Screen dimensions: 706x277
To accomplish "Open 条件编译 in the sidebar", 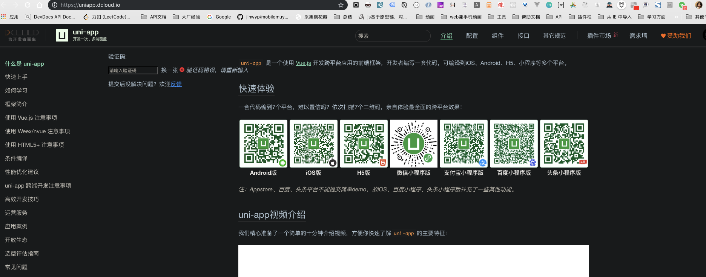I will (16, 158).
